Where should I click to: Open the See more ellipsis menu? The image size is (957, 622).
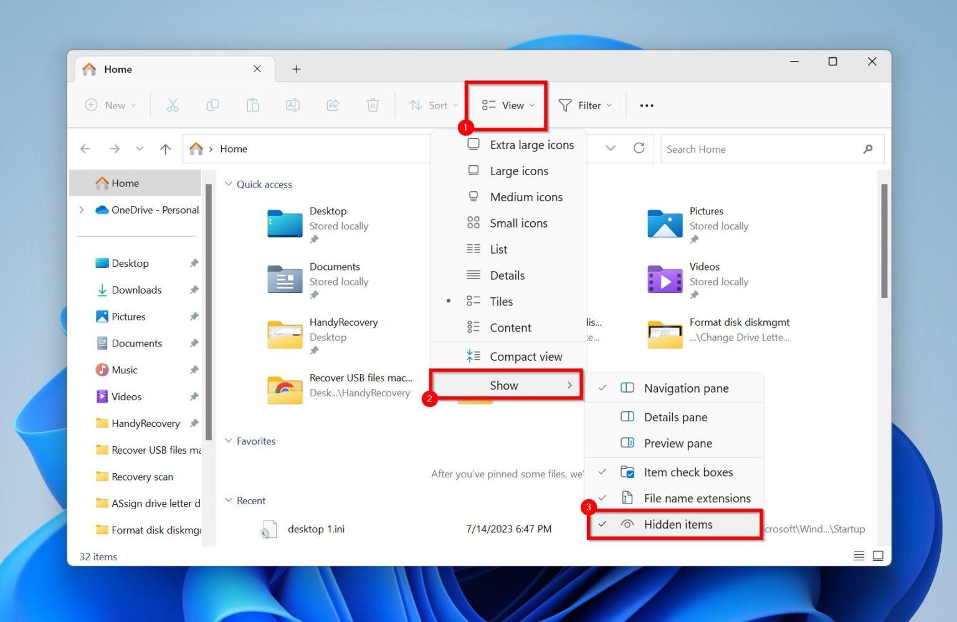646,105
